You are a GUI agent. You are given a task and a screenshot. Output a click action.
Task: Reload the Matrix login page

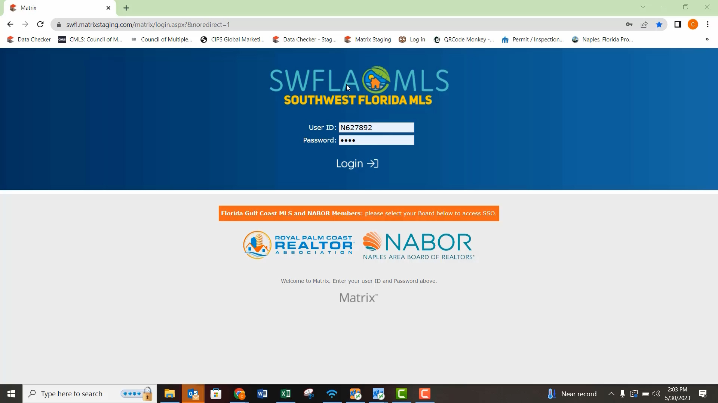point(40,25)
